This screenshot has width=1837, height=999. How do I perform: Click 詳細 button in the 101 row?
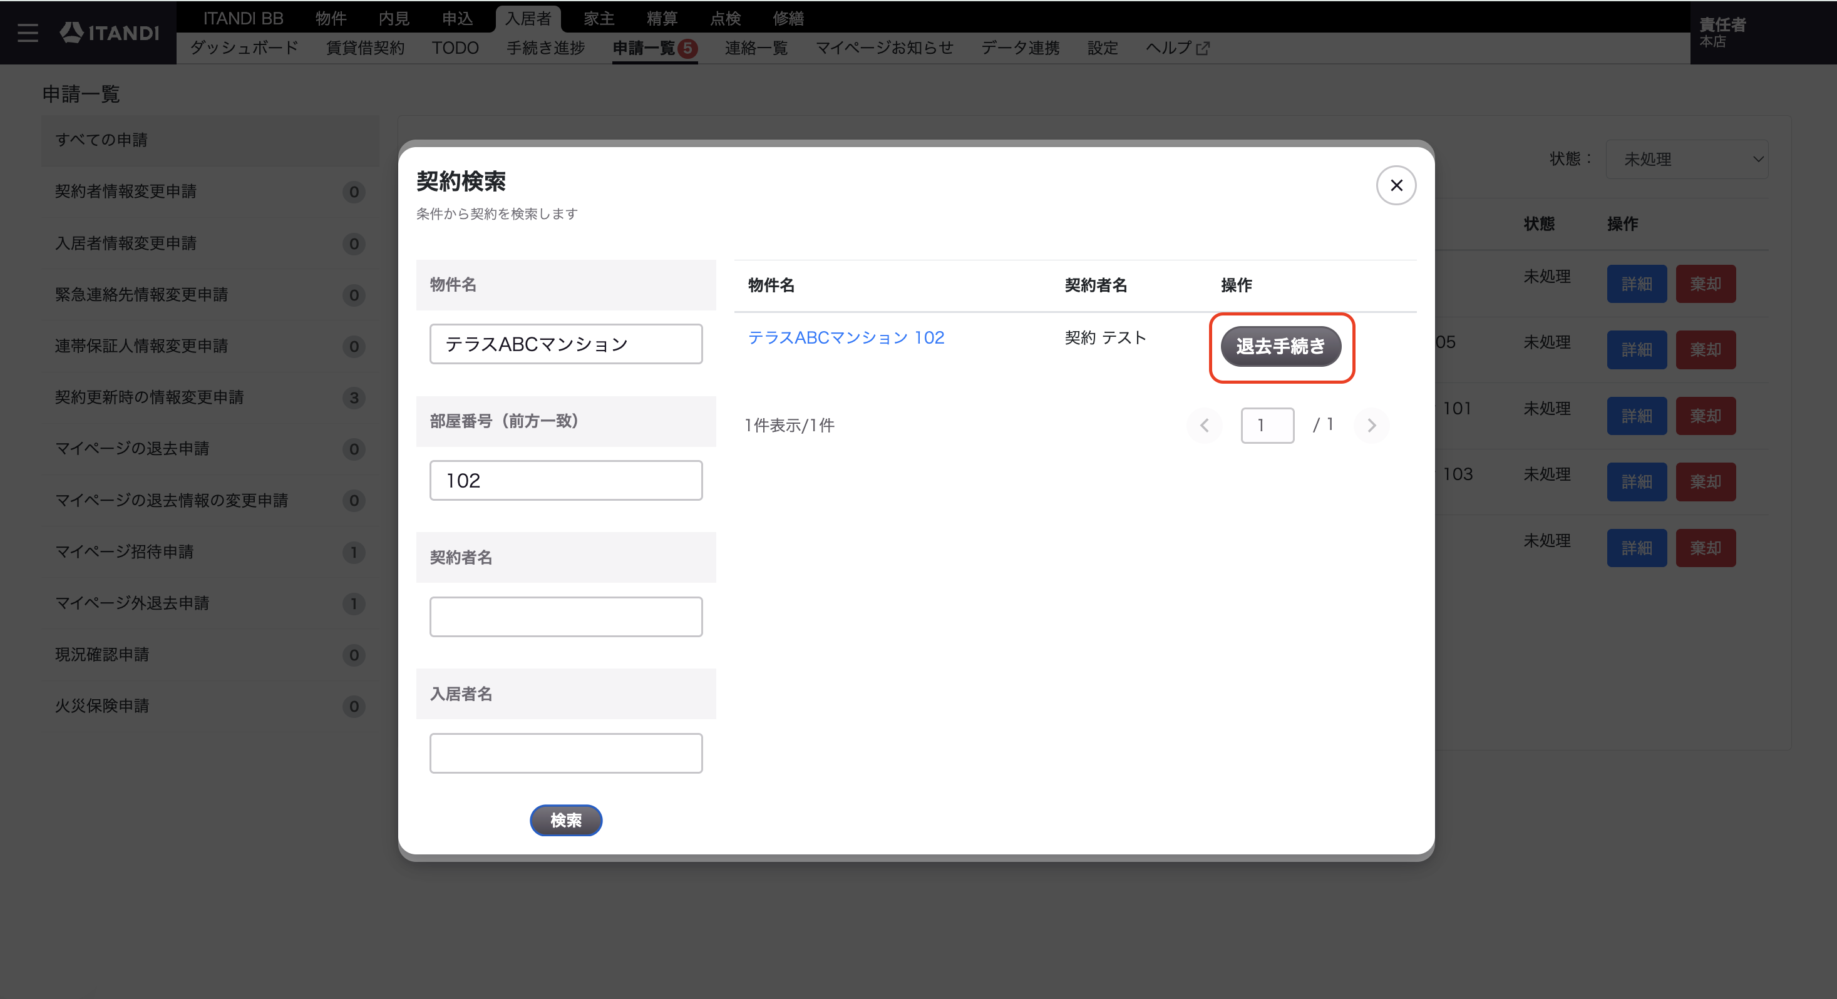pyautogui.click(x=1637, y=416)
